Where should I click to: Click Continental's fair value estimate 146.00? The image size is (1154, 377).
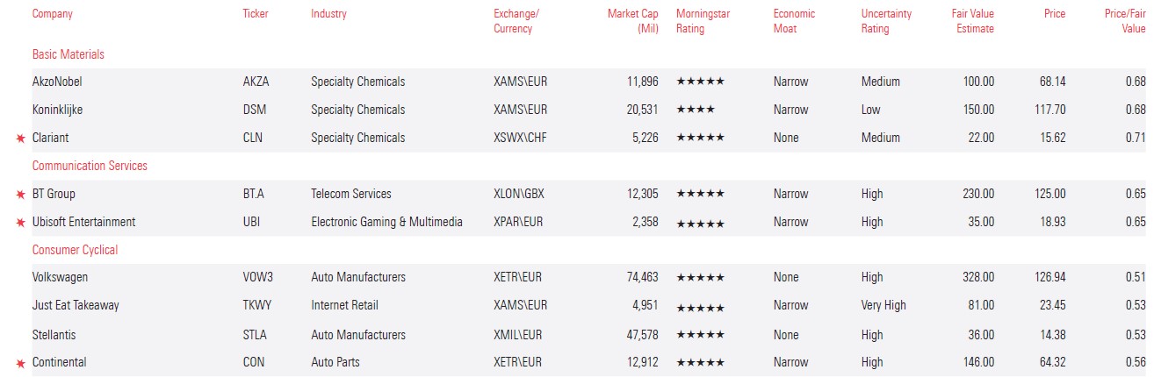(978, 362)
